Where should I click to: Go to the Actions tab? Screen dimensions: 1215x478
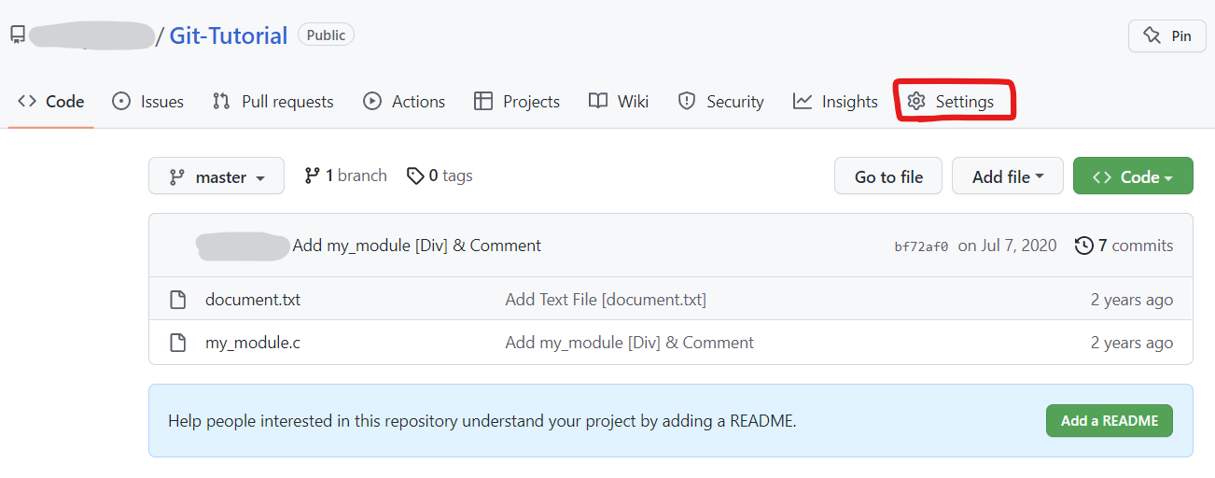click(x=404, y=101)
